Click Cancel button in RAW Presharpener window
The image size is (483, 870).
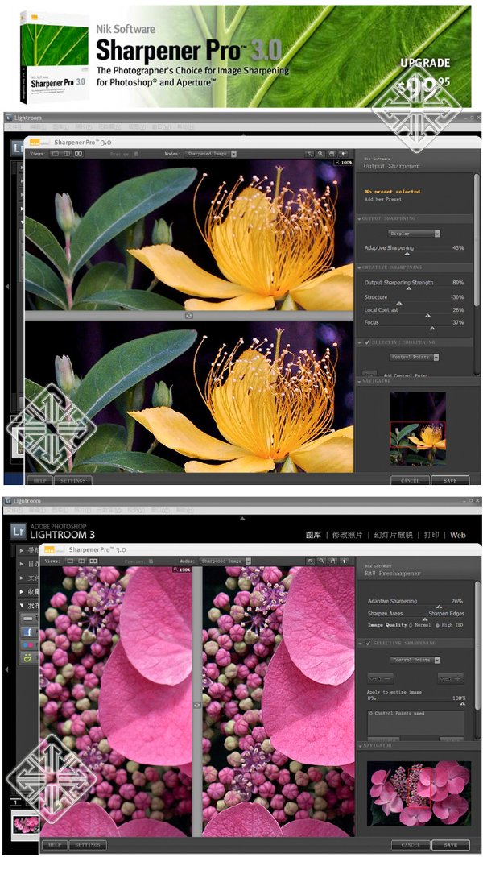(411, 845)
